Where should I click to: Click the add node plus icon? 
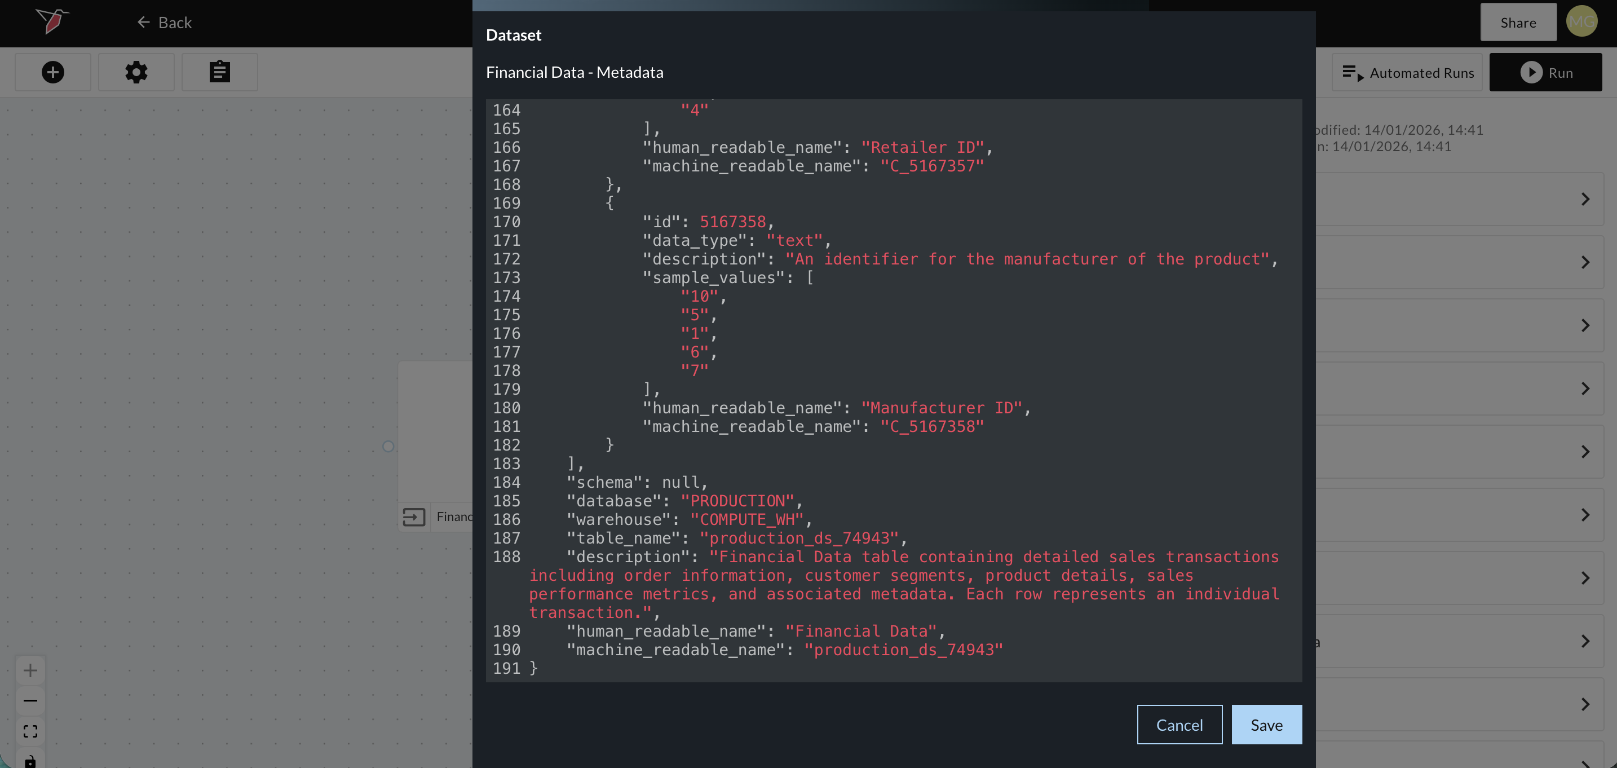pos(53,72)
